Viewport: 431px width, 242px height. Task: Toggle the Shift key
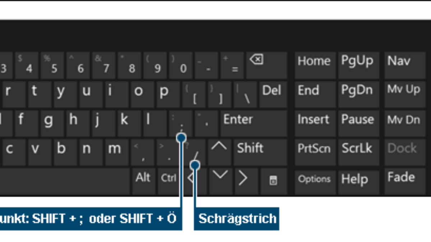click(x=260, y=152)
